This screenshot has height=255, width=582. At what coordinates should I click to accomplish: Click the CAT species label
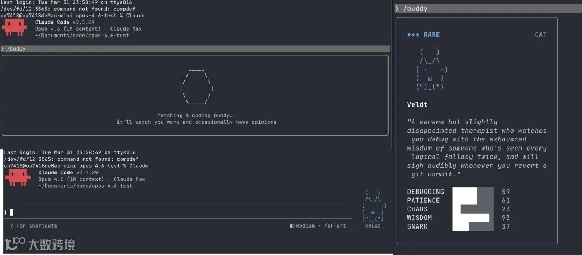[x=541, y=35]
